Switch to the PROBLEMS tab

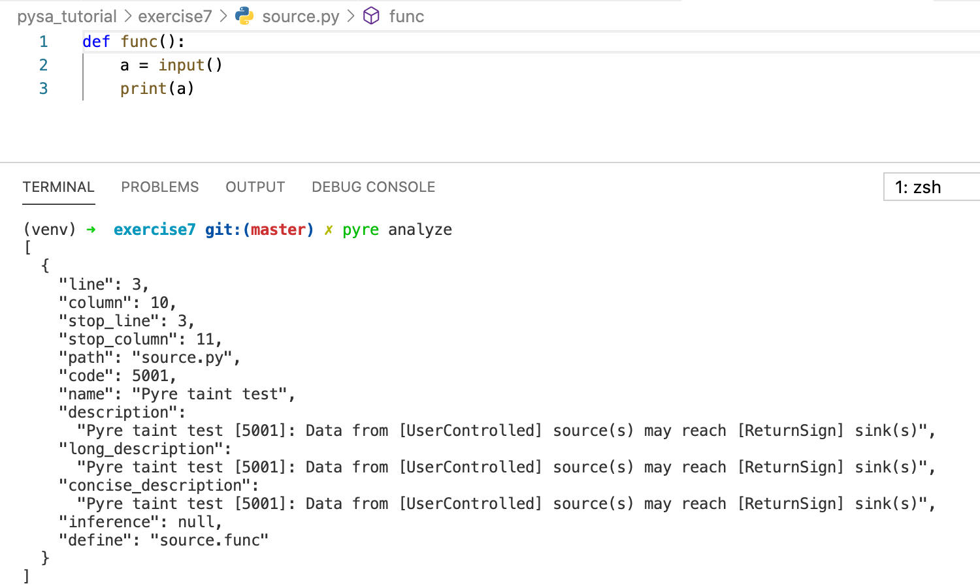[x=160, y=187]
